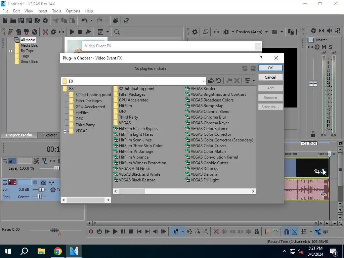Click the Search media magnifier icon

point(117,32)
